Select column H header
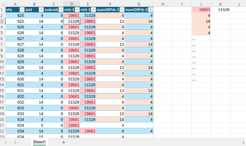 coord(163,4)
